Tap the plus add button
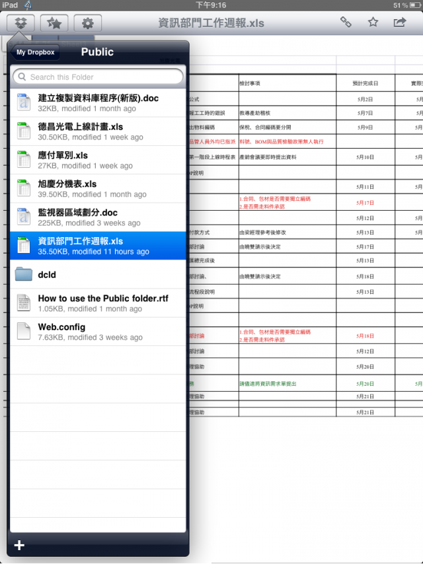 pyautogui.click(x=19, y=546)
